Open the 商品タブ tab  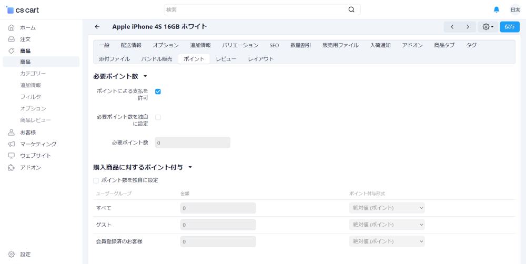(x=444, y=45)
